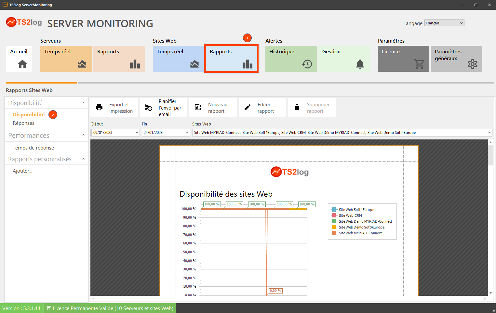The height and width of the screenshot is (313, 496).
Task: Open the Fin date picker arrow
Action: 187,133
